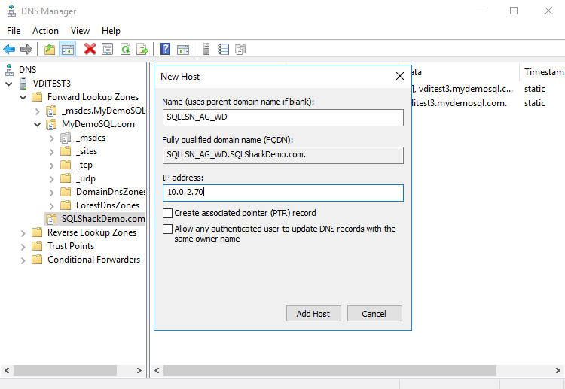This screenshot has height=389, width=565.
Task: Expand the _msdcs.MyDemoSQL zone node
Action: click(x=38, y=111)
